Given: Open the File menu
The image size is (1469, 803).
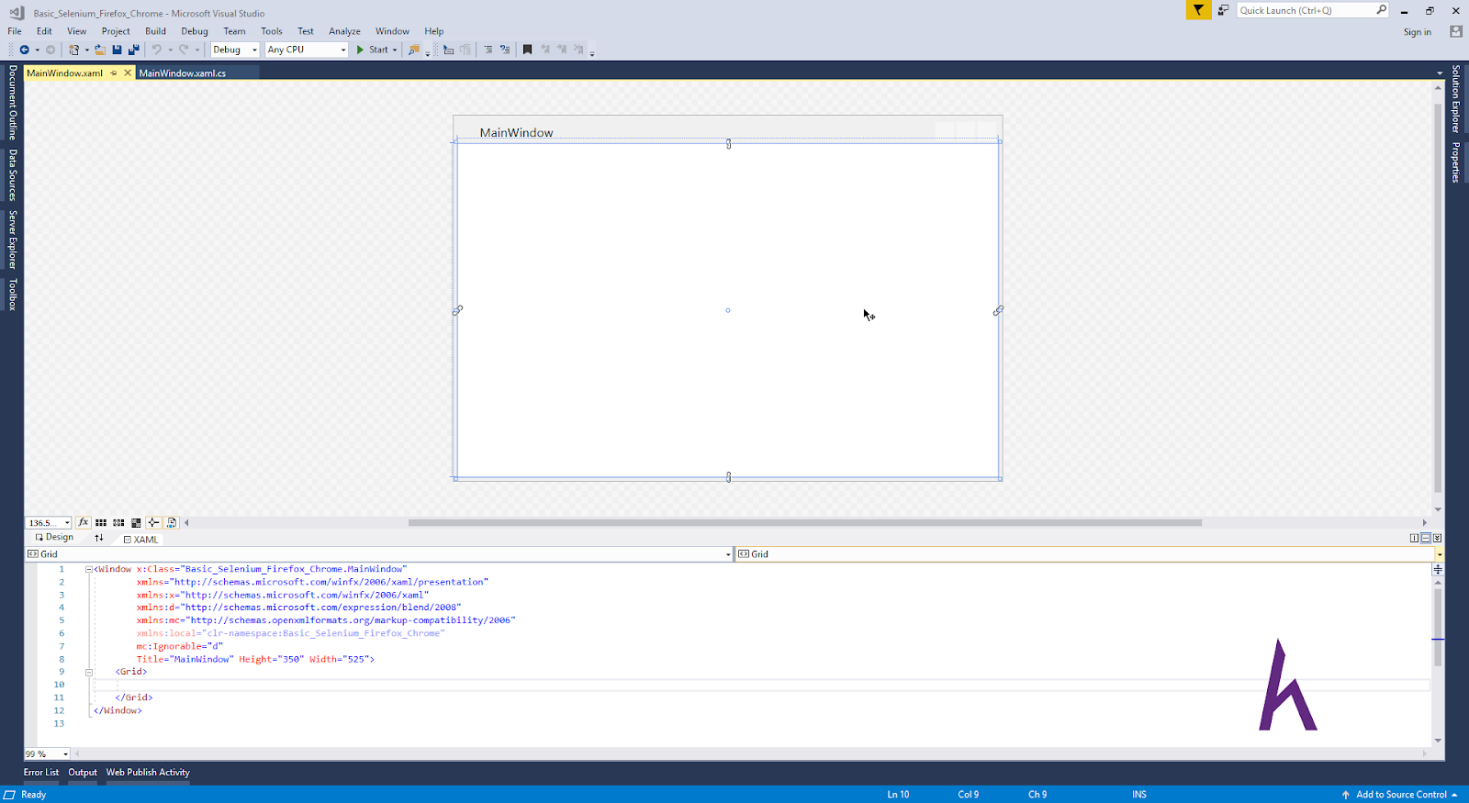Looking at the screenshot, I should (x=15, y=31).
